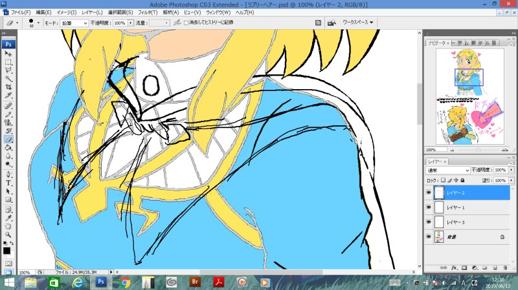Select the Slice tool

tap(8, 96)
